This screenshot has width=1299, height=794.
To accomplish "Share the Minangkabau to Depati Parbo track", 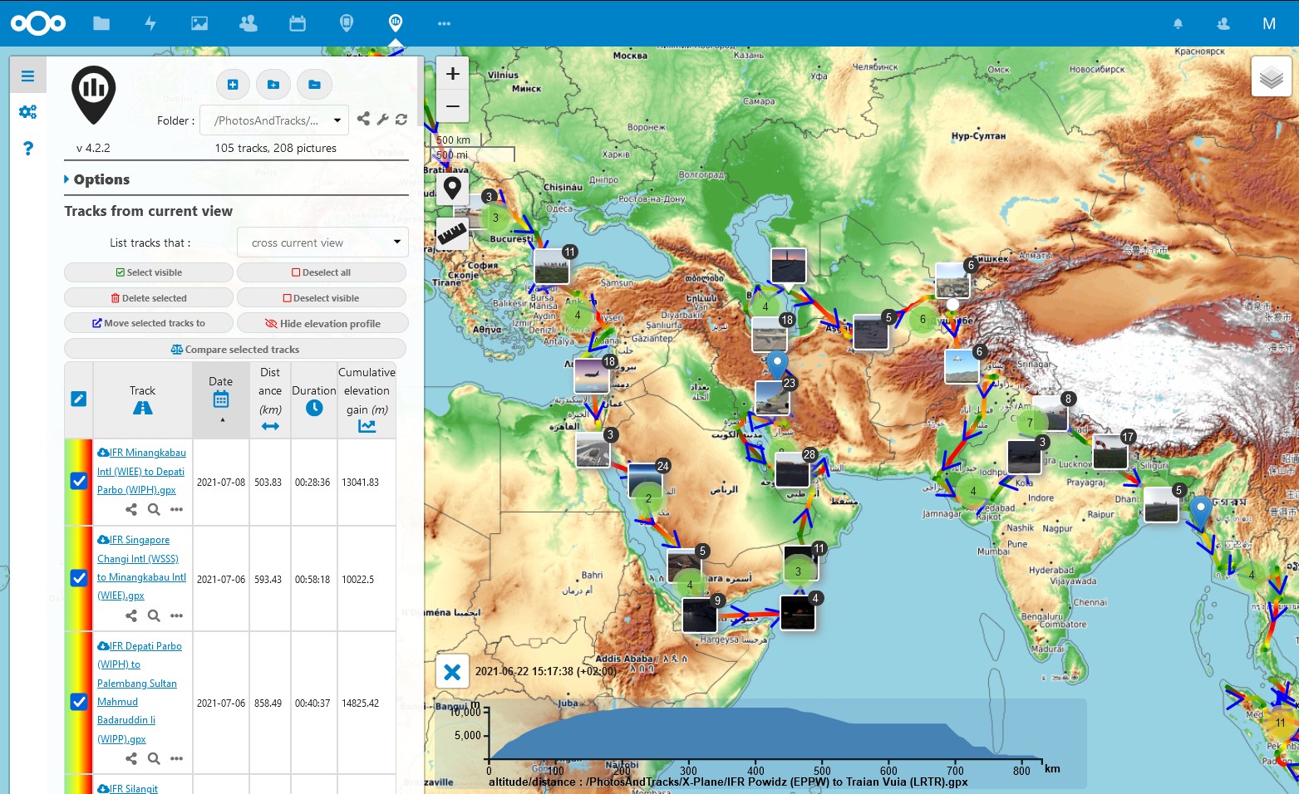I will click(x=131, y=510).
